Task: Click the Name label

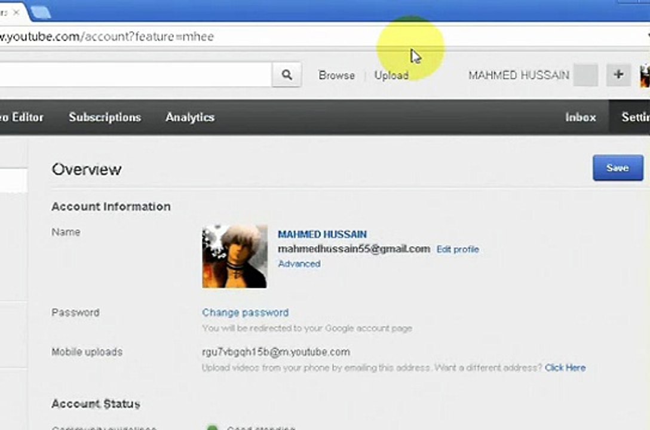Action: pyautogui.click(x=66, y=232)
